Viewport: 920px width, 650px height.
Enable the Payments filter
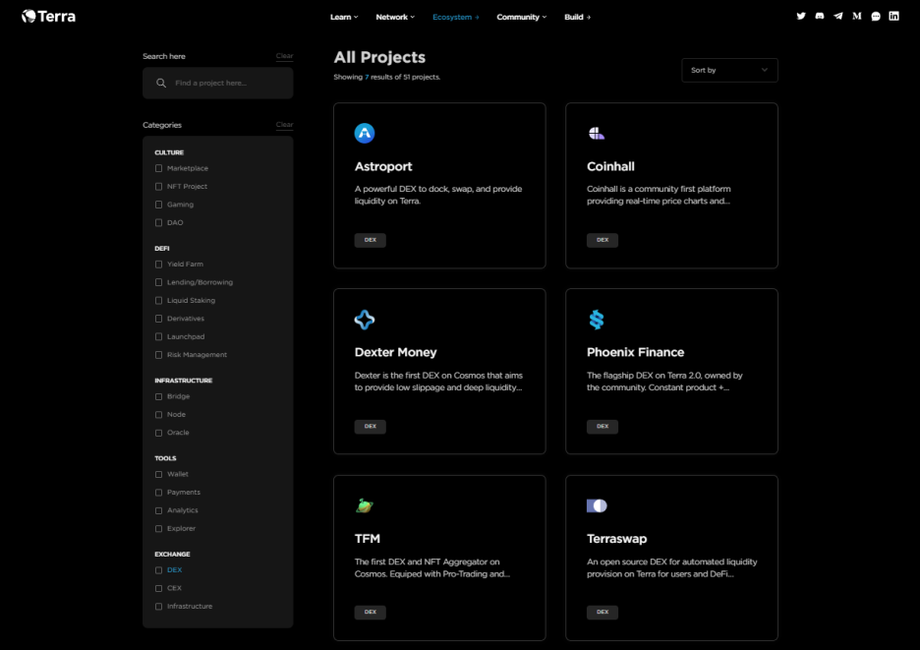click(x=158, y=493)
